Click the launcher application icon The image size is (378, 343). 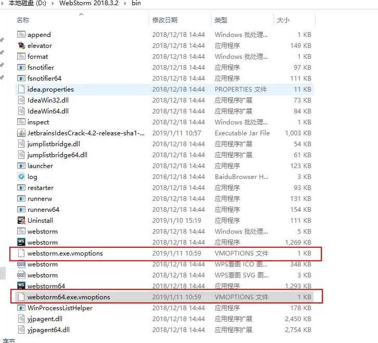point(21,166)
